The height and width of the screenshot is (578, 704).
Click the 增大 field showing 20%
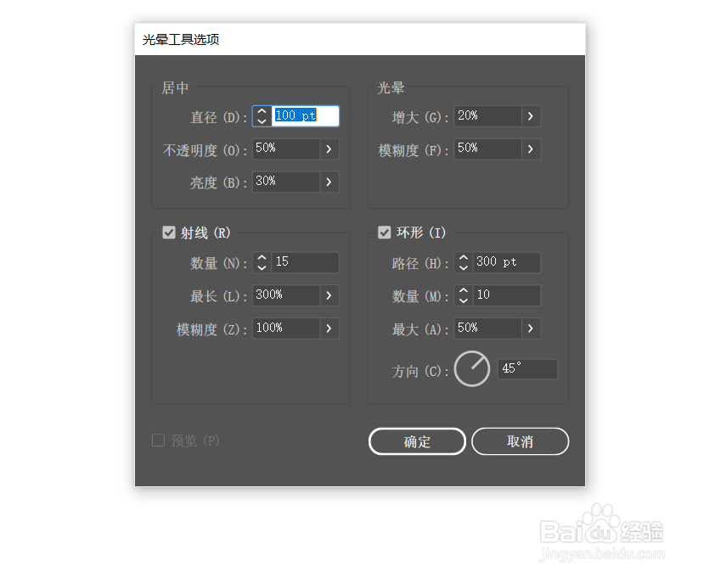pyautogui.click(x=487, y=116)
